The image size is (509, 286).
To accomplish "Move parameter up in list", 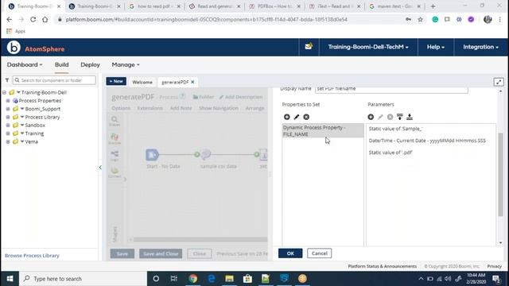I will [400, 117].
